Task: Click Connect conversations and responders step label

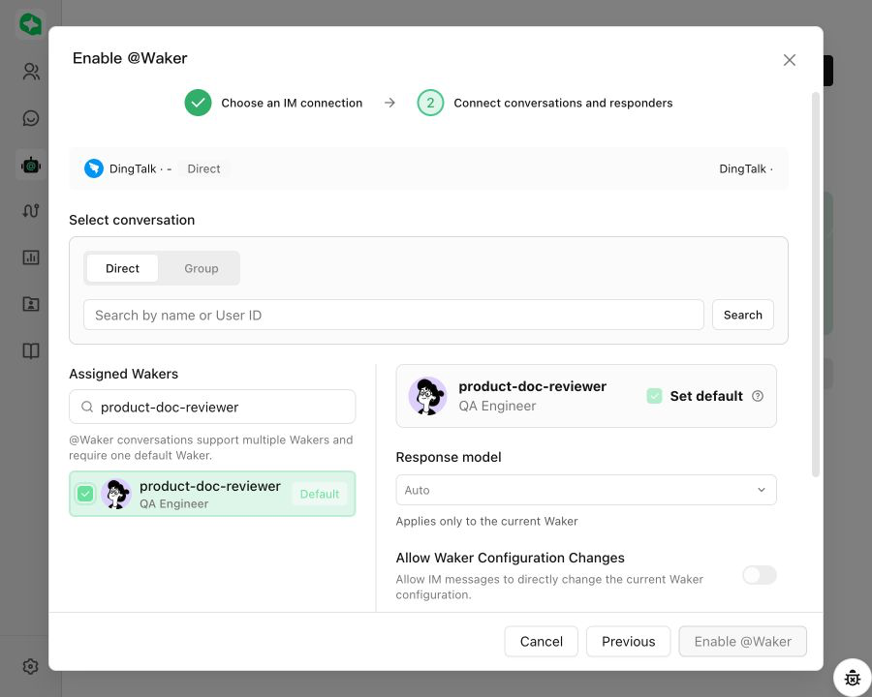Action: click(x=563, y=103)
